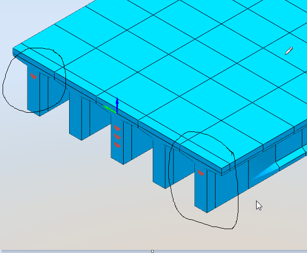Image resolution: width=307 pixels, height=253 pixels.
Task: Select red marker on right circled column
Action: coord(201,172)
